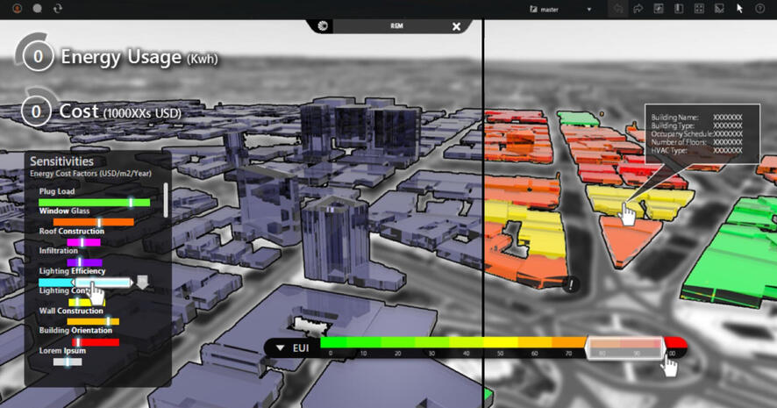Expand the EUI legend triangle

coord(281,348)
